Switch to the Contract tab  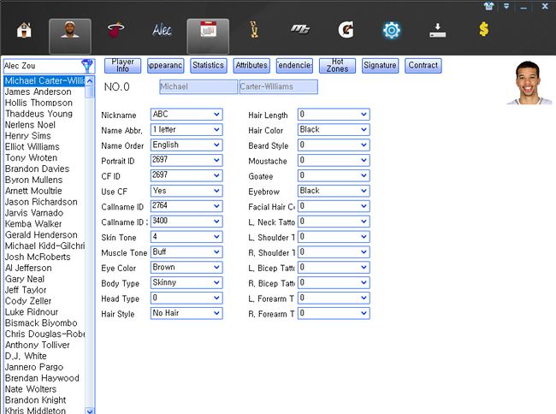[423, 65]
